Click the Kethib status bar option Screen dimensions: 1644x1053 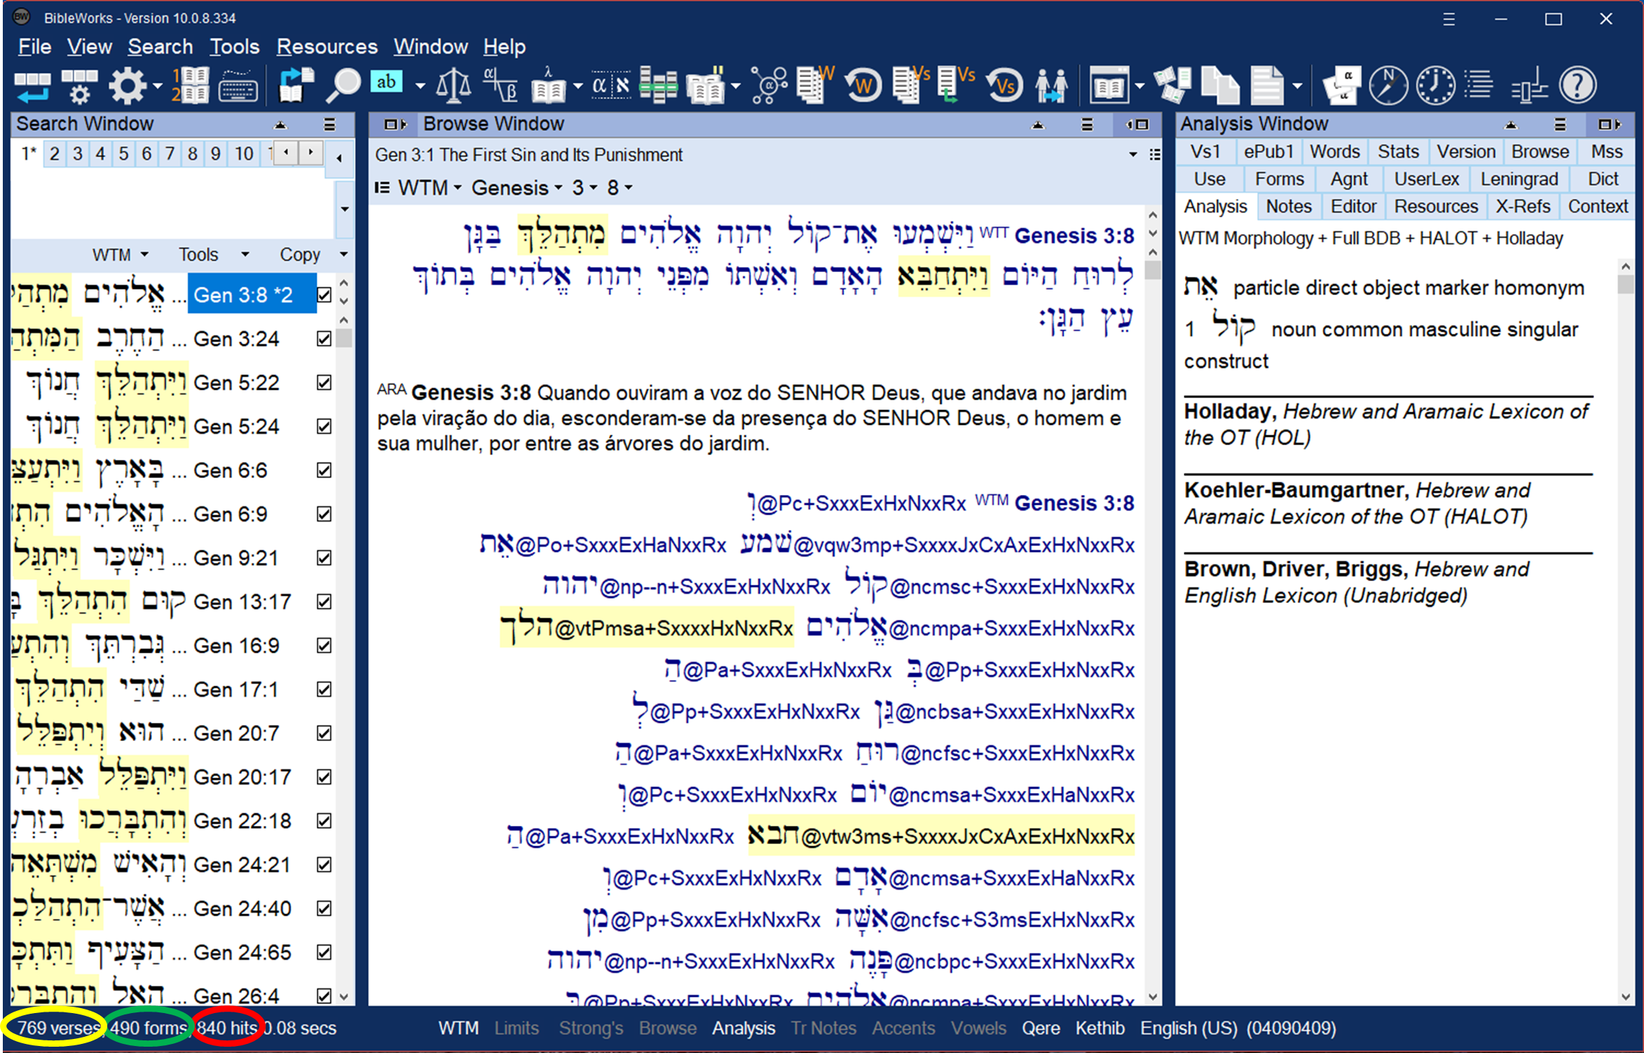click(x=1100, y=1028)
